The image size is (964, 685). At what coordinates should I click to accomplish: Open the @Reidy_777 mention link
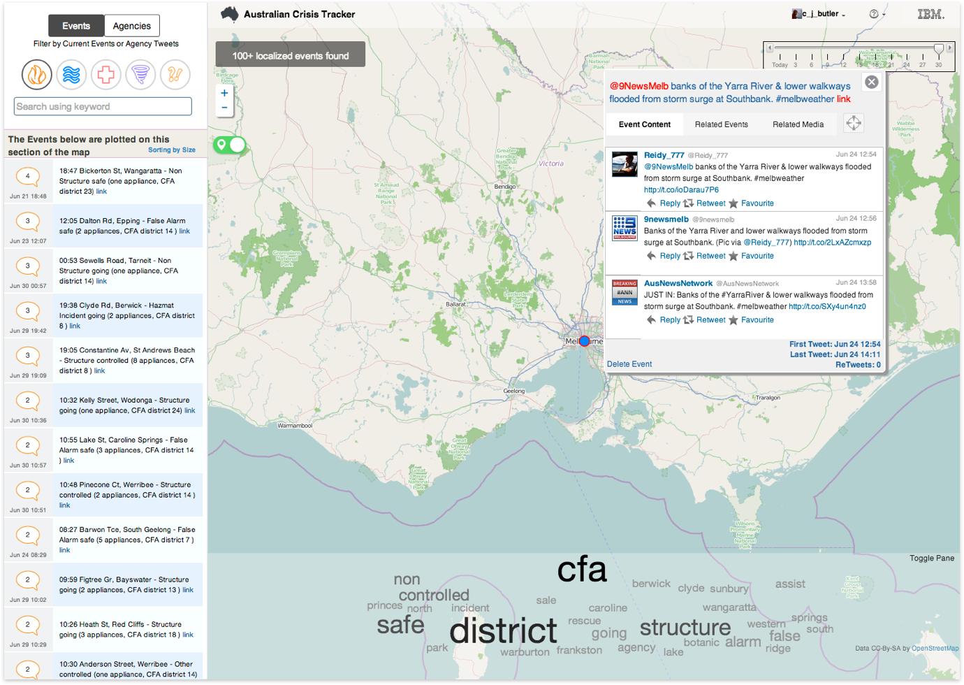[767, 243]
